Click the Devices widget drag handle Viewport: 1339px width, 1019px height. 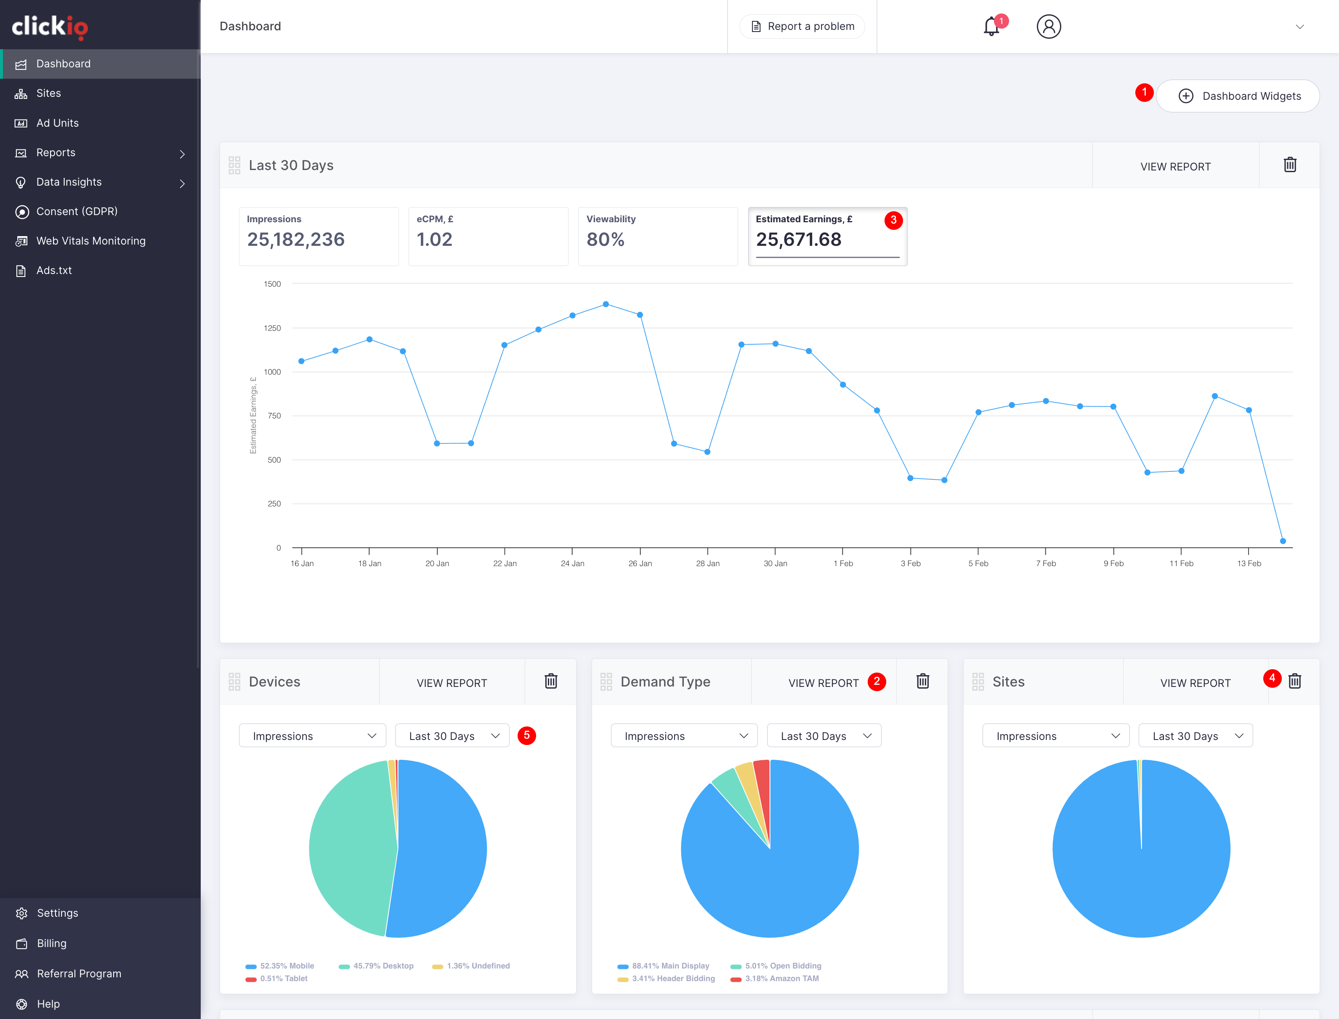[x=235, y=682]
